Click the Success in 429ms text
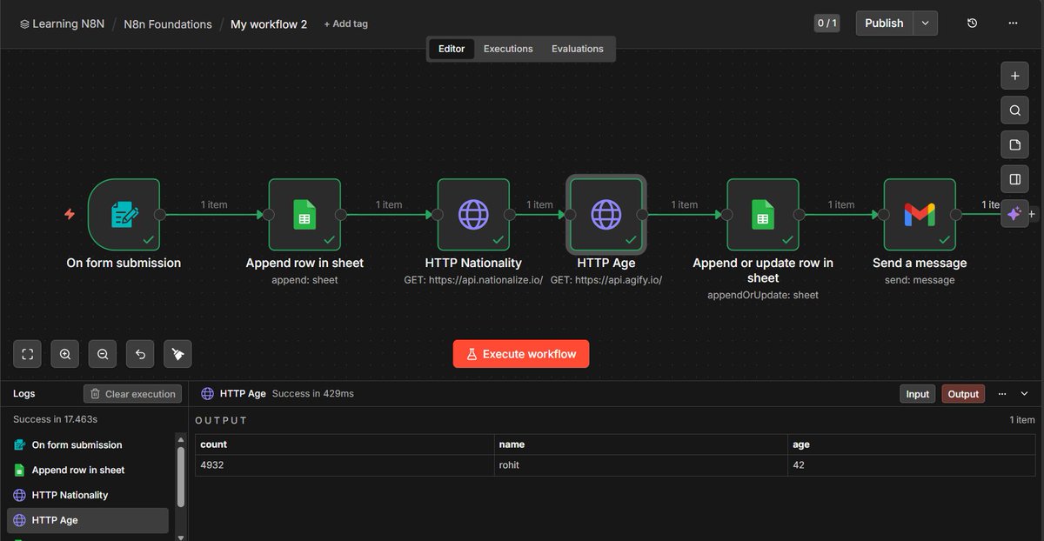The width and height of the screenshot is (1044, 541). (x=313, y=394)
